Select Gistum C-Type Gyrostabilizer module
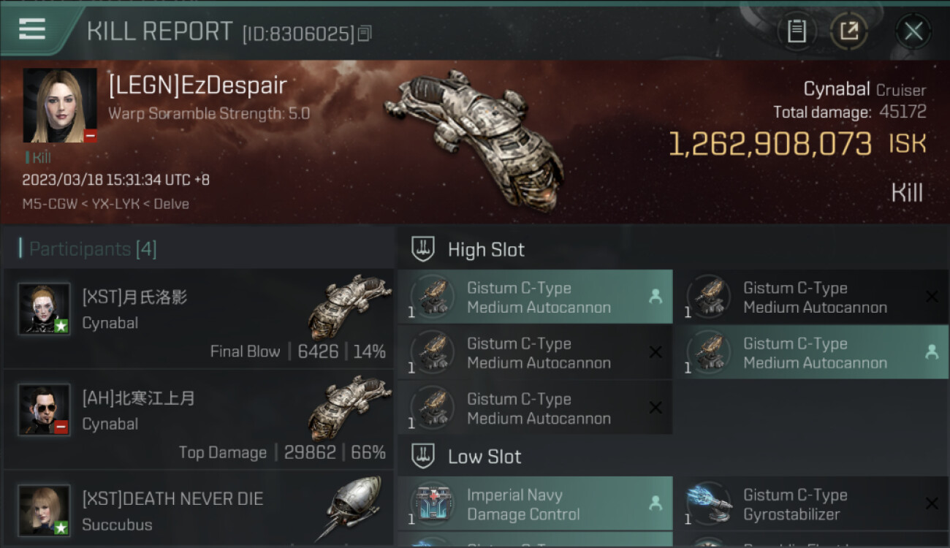Image resolution: width=950 pixels, height=548 pixels. [x=811, y=504]
